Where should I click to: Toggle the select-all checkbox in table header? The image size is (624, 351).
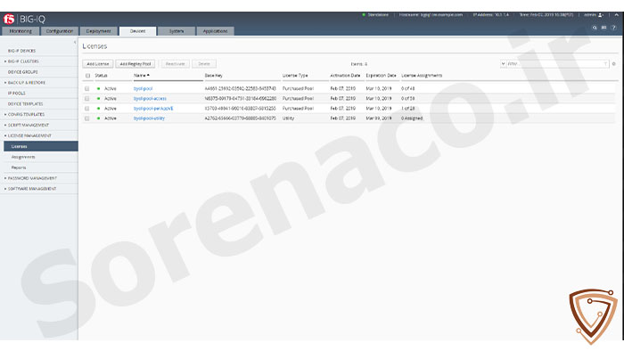[87, 76]
